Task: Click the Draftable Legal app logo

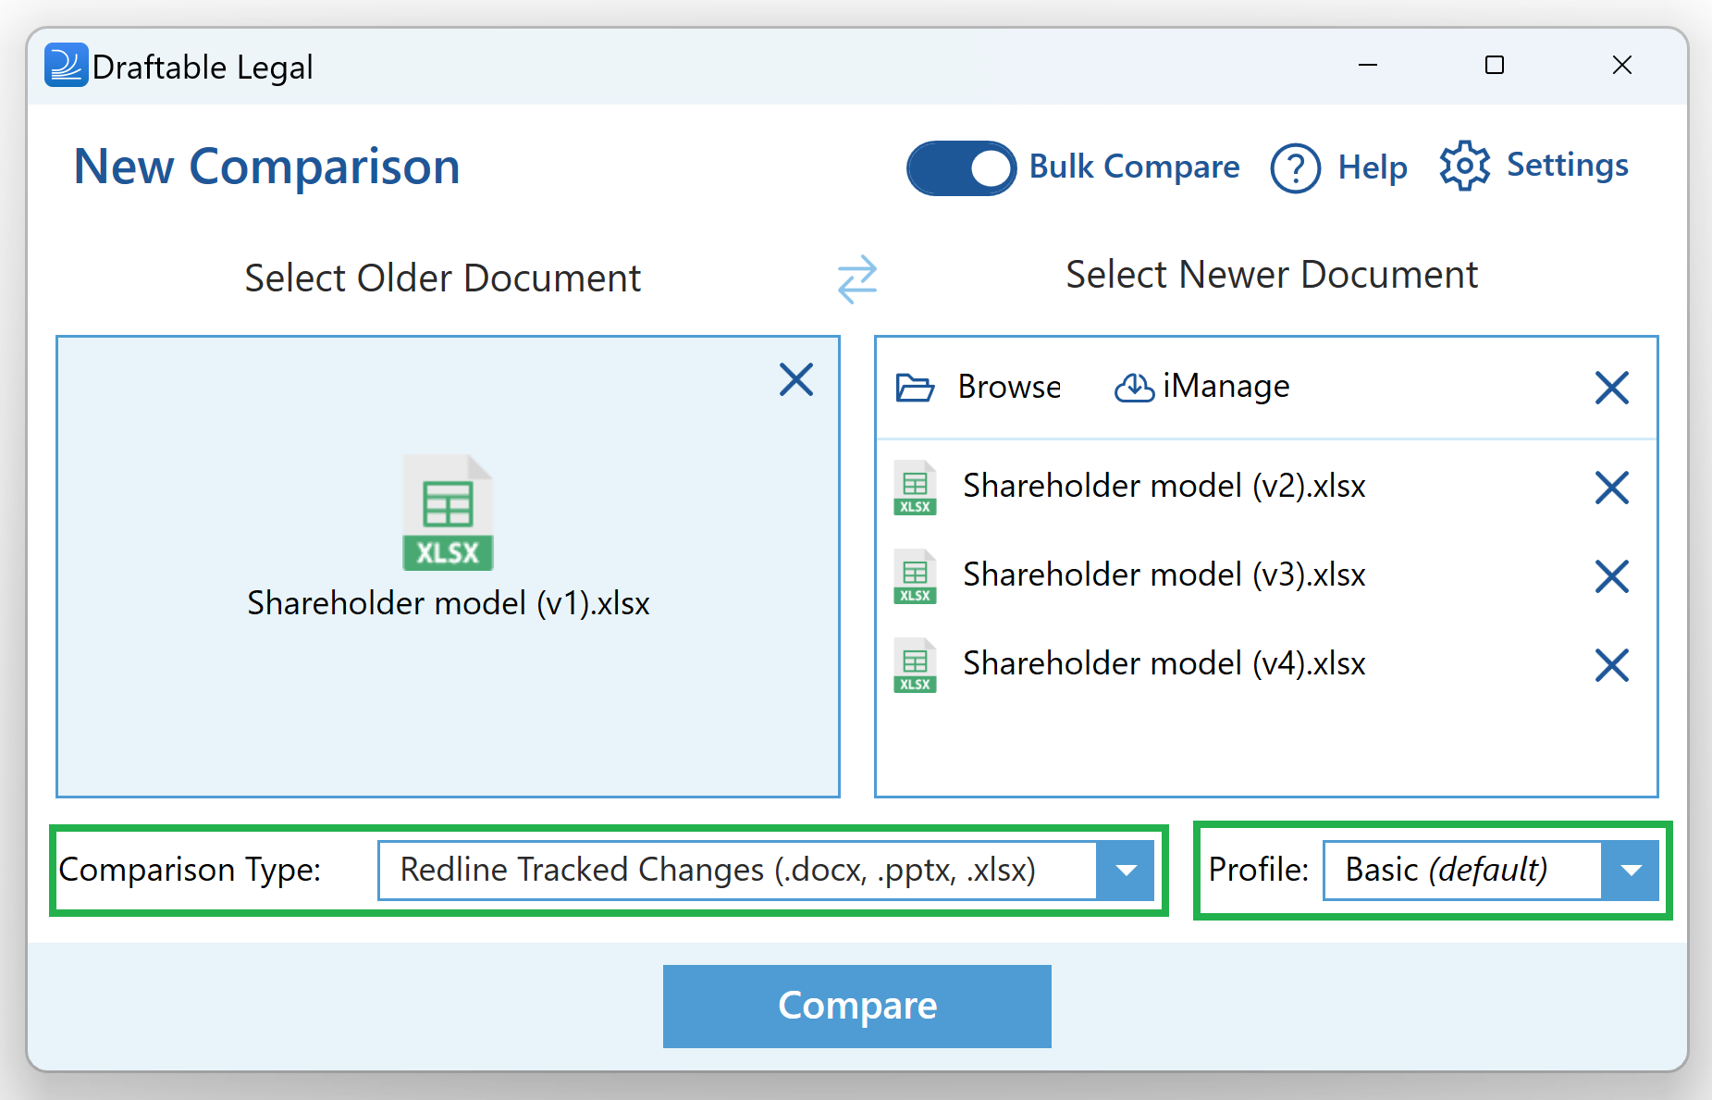Action: point(66,66)
